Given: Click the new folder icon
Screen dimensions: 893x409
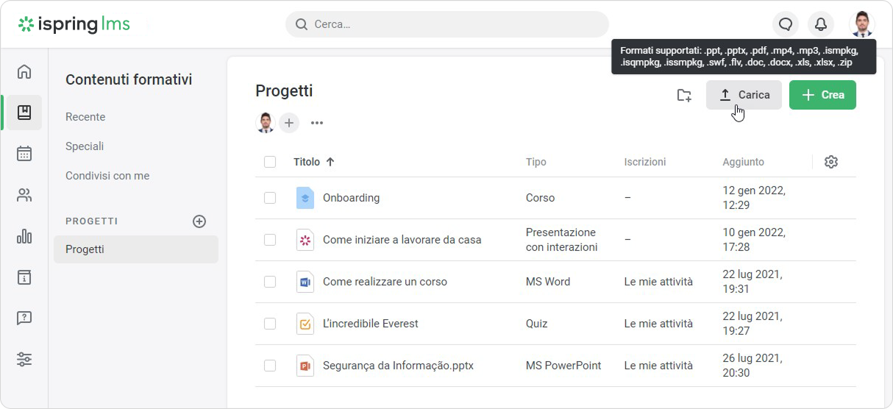Looking at the screenshot, I should [684, 95].
